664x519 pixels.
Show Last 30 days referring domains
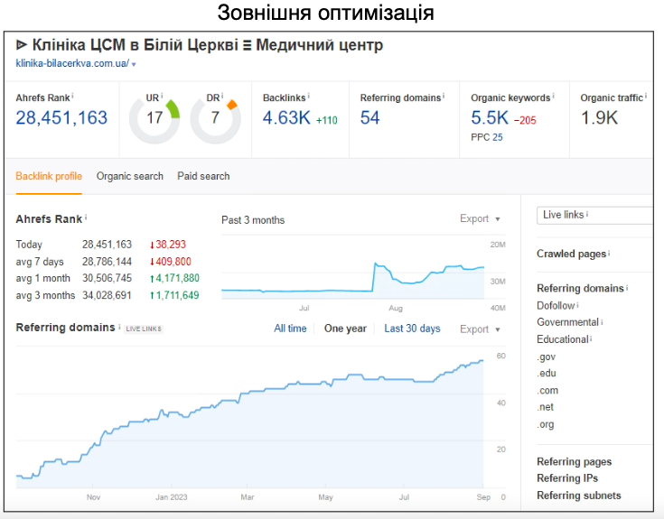pyautogui.click(x=412, y=329)
